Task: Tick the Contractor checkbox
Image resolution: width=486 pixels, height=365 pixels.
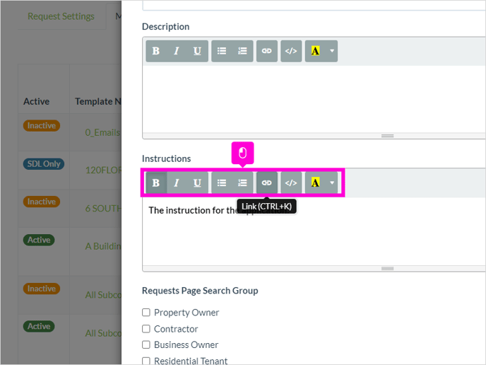Action: [146, 329]
